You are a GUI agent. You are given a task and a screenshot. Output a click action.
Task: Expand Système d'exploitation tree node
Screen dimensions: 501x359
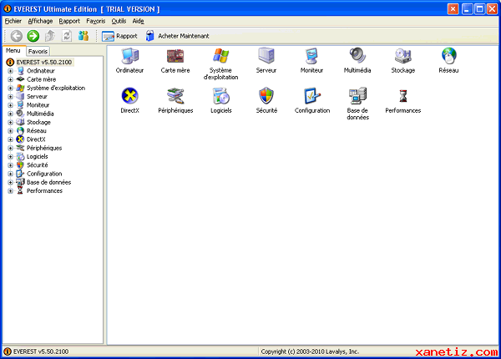pos(10,88)
